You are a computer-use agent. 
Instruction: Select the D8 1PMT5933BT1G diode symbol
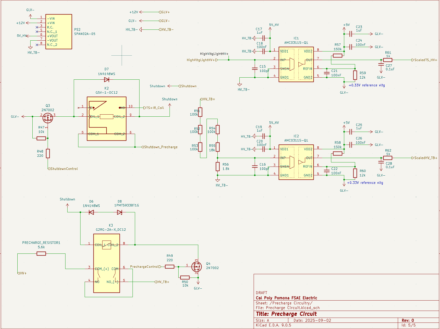(x=119, y=212)
